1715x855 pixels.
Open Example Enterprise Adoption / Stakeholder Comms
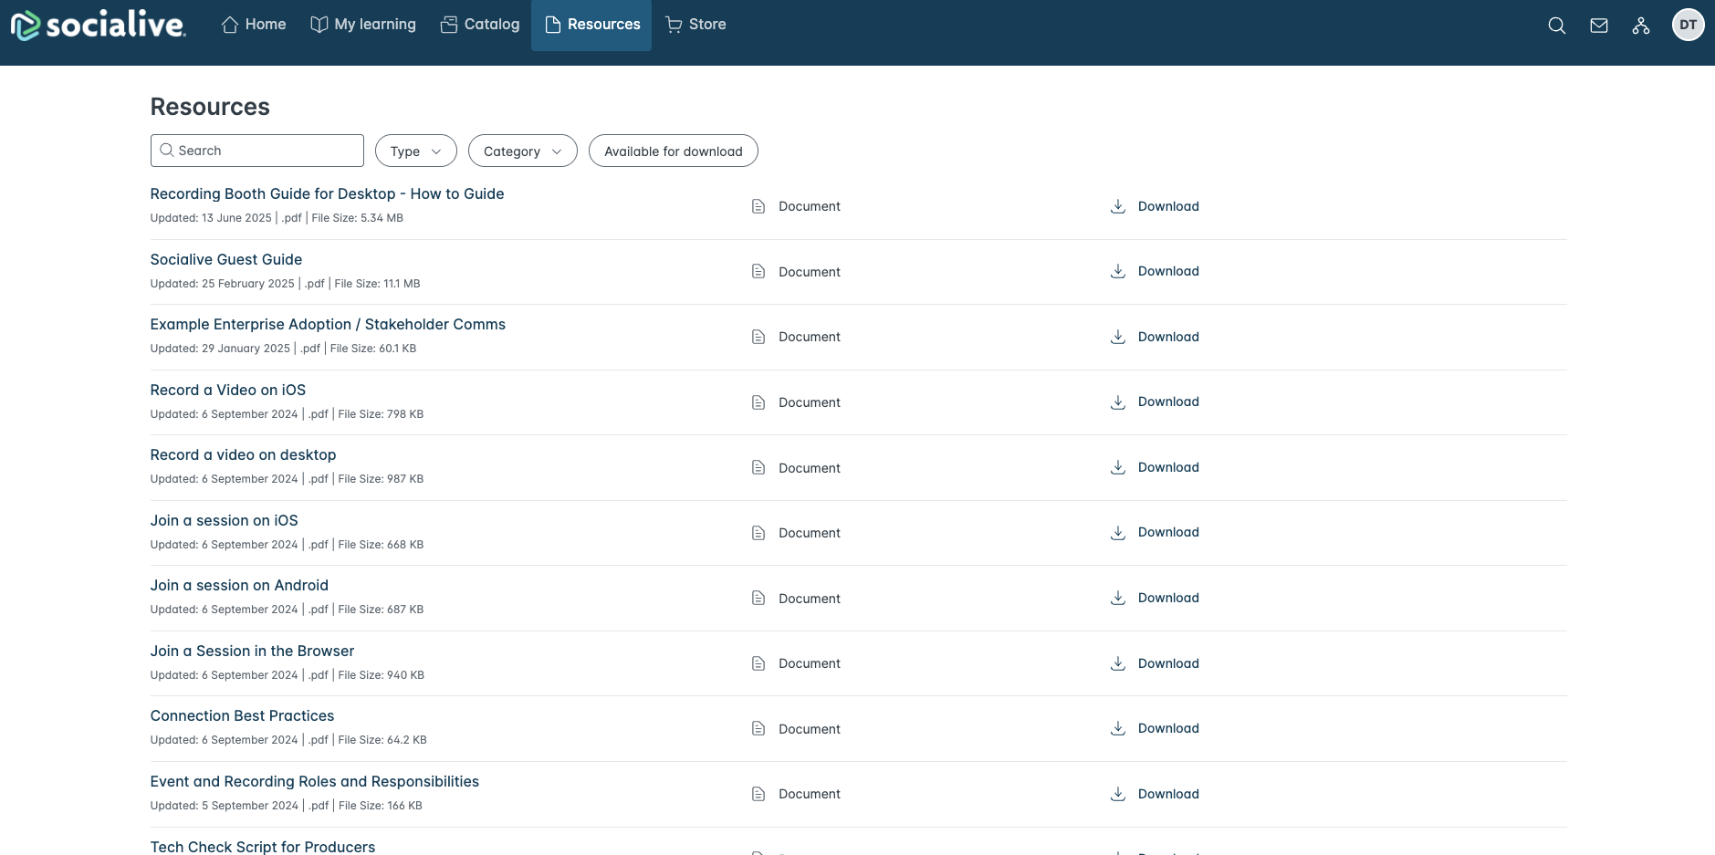click(x=328, y=324)
